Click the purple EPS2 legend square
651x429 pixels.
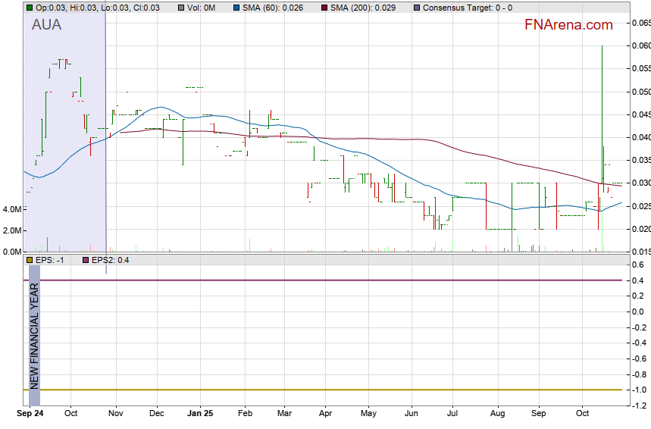(x=85, y=260)
